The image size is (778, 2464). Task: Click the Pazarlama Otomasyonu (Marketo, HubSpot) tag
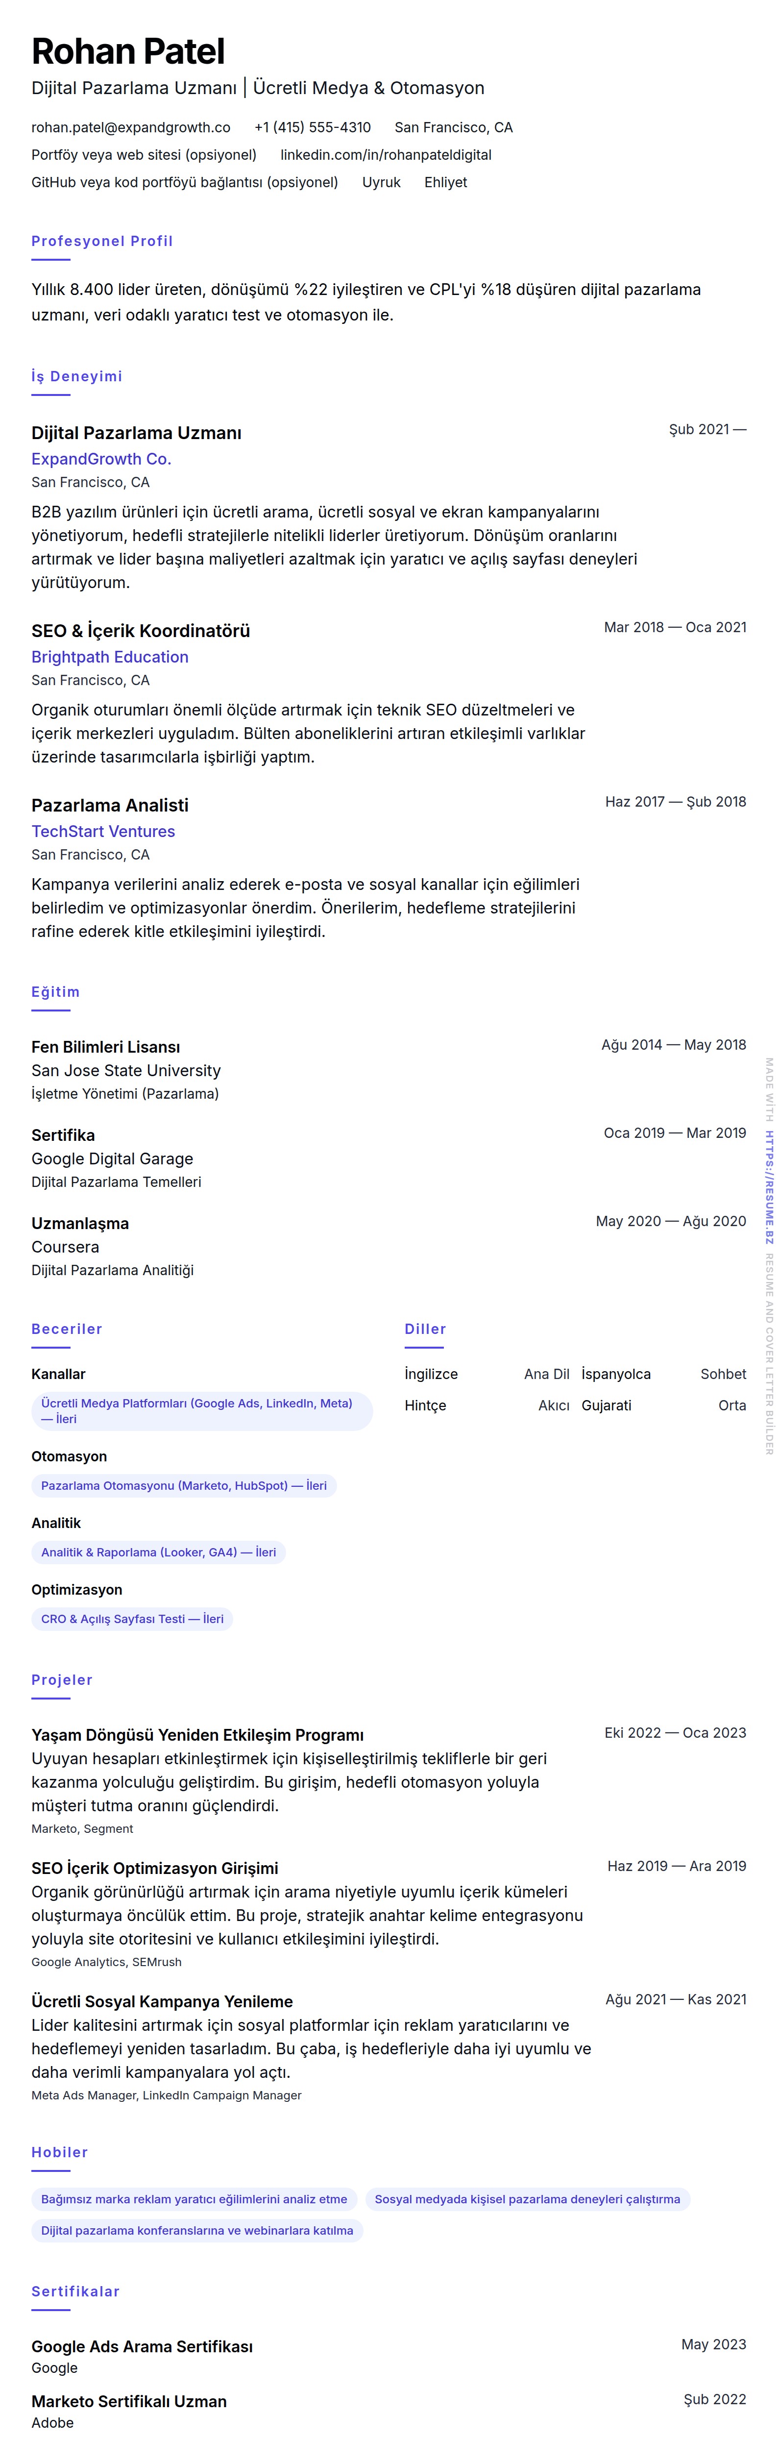[184, 1485]
